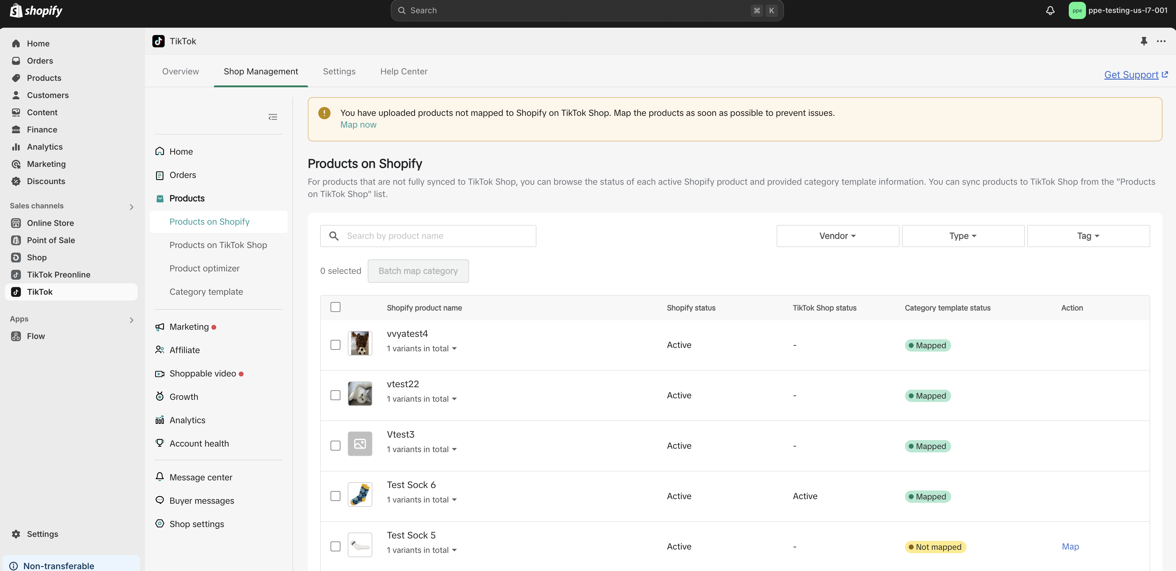
Task: Open the Vendor filter dropdown
Action: (x=837, y=236)
